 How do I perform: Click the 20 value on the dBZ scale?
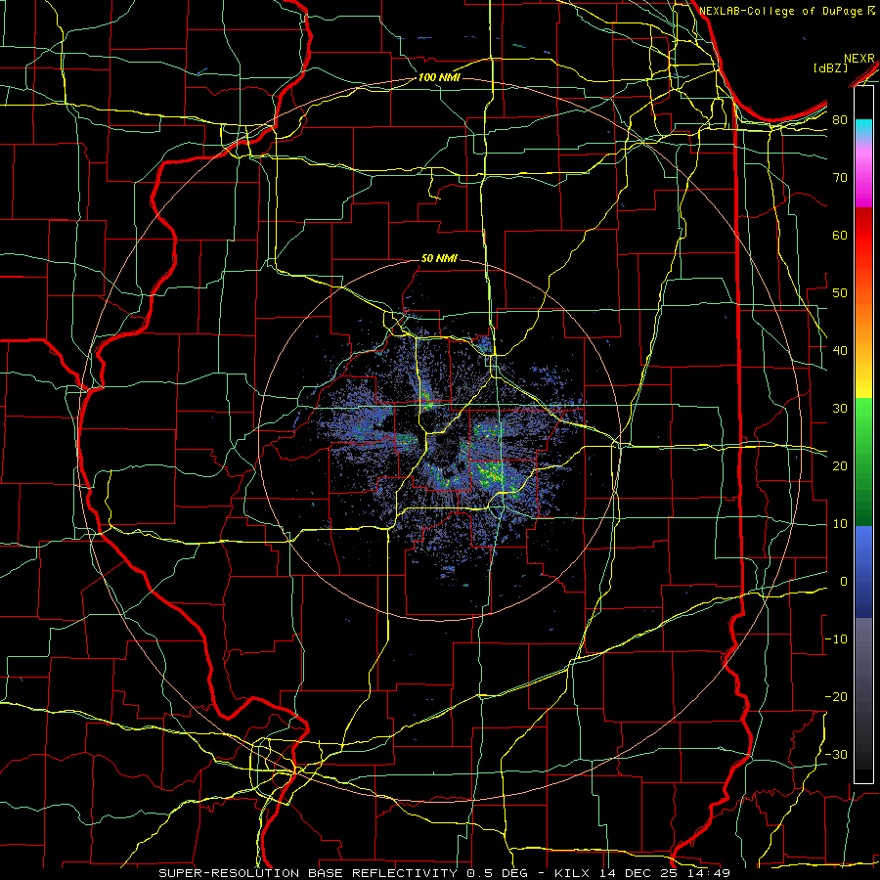pos(840,466)
